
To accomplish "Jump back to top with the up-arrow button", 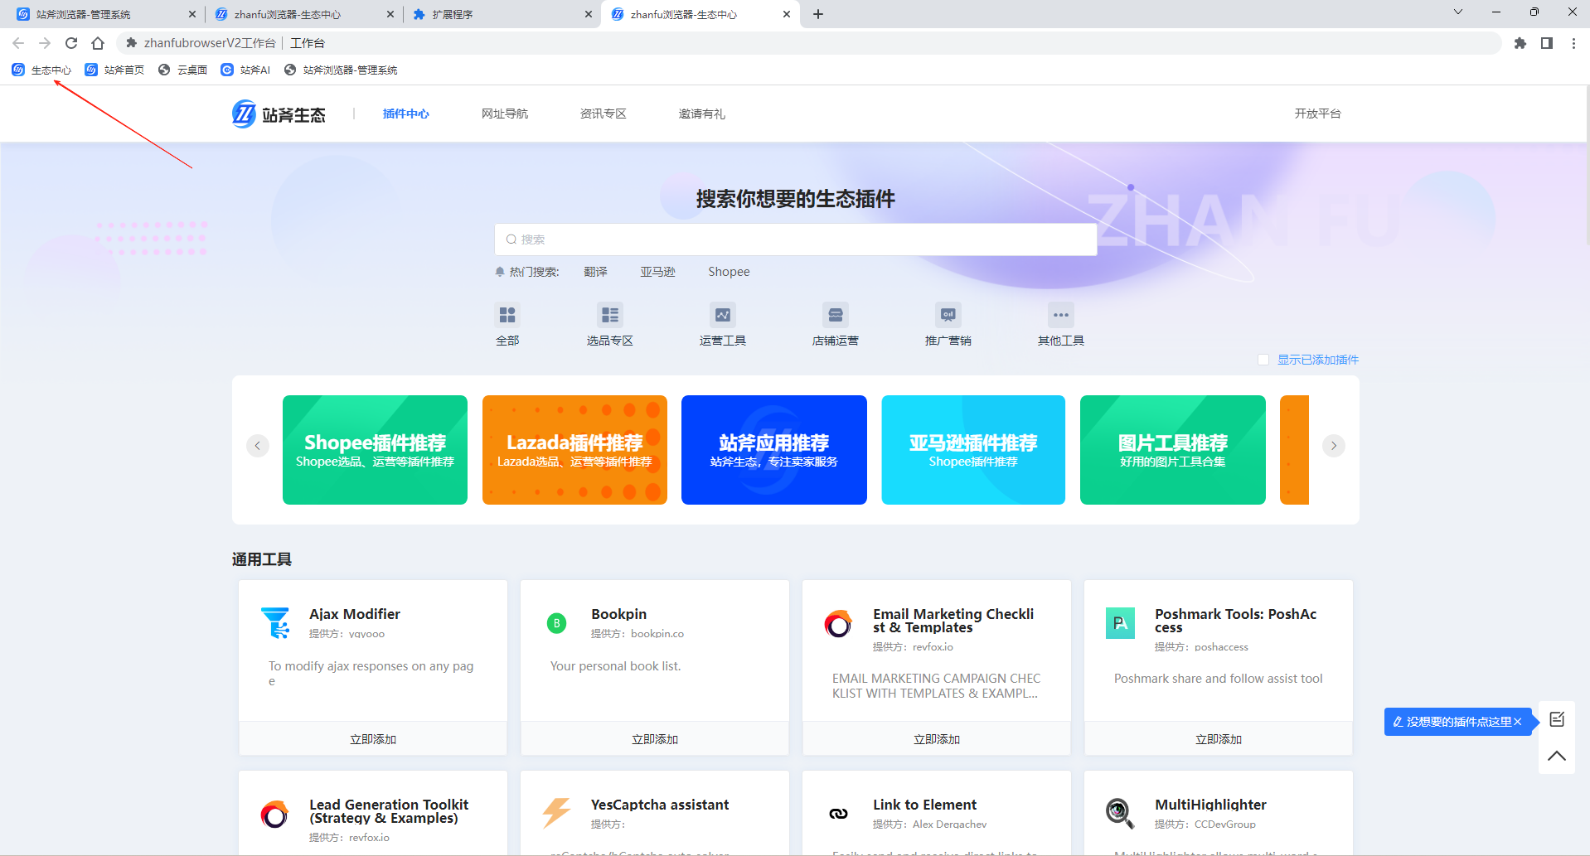I will (1557, 756).
